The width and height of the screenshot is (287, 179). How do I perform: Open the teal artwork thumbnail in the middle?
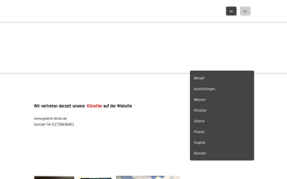pyautogui.click(x=95, y=178)
